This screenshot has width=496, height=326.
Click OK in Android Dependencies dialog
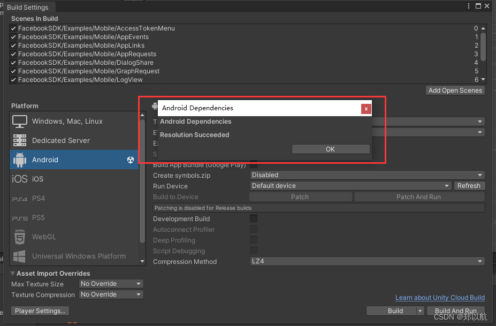coord(331,149)
